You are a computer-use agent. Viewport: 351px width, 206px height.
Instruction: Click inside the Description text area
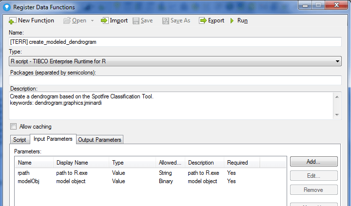[171, 105]
